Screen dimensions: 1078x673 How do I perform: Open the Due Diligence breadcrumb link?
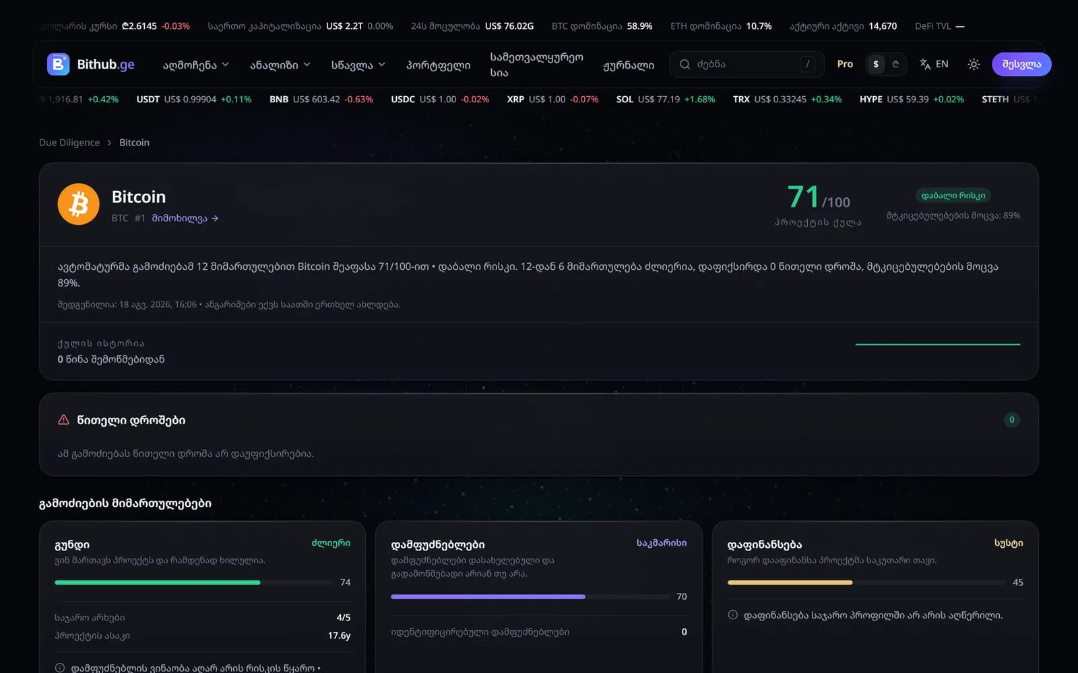point(69,143)
